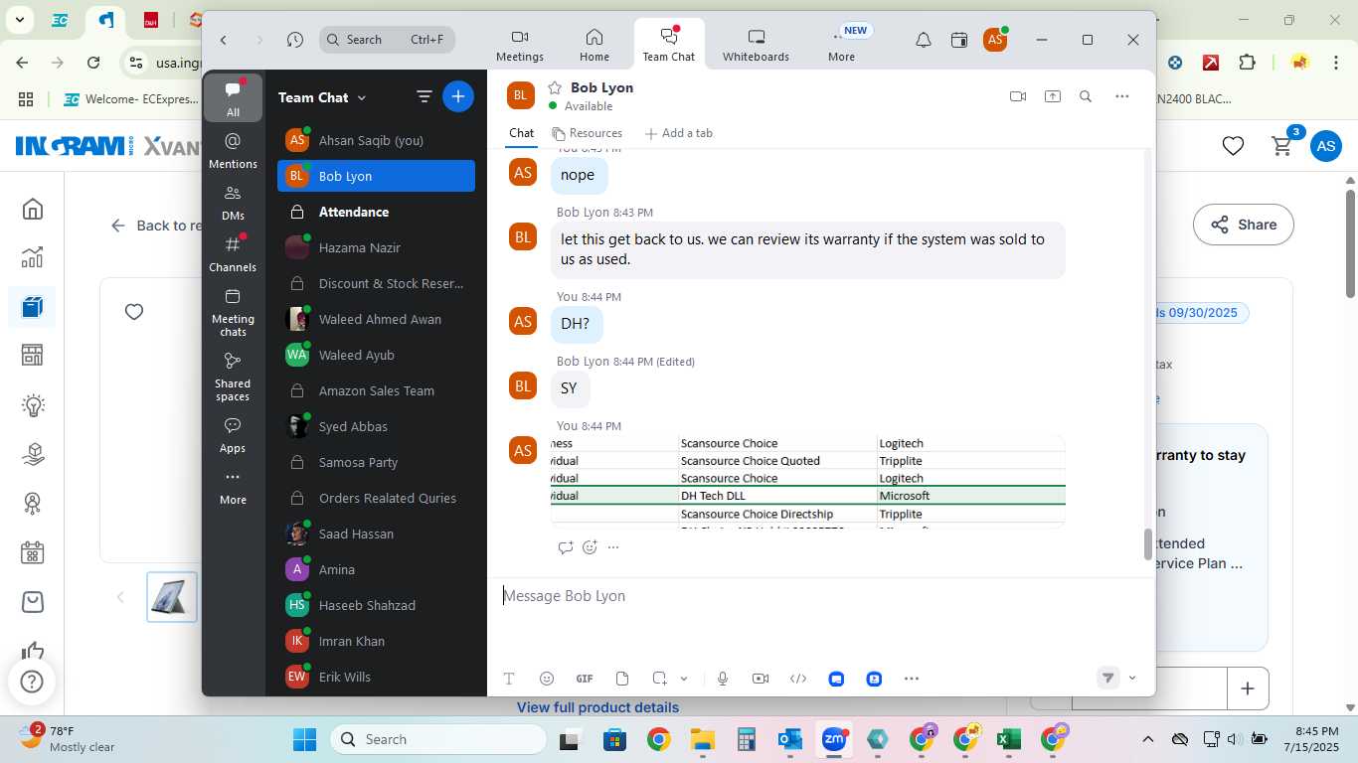The height and width of the screenshot is (763, 1358).
Task: Open Zoom calendar icon in header
Action: coord(959,40)
